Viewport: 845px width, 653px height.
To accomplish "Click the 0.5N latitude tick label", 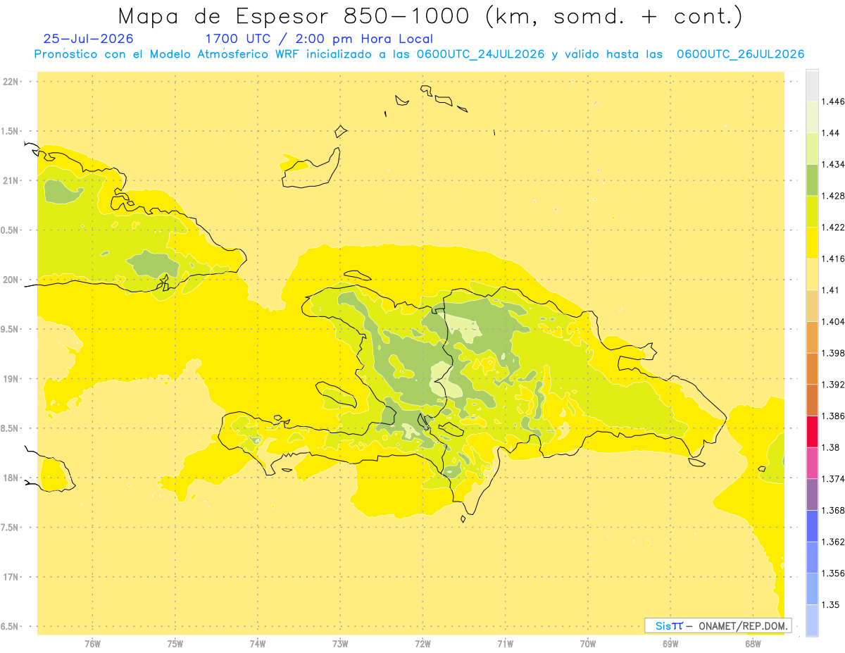I will pos(11,230).
